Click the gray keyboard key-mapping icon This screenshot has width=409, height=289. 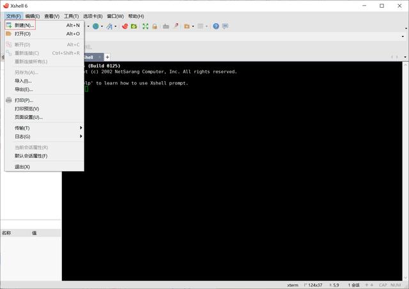point(166,26)
